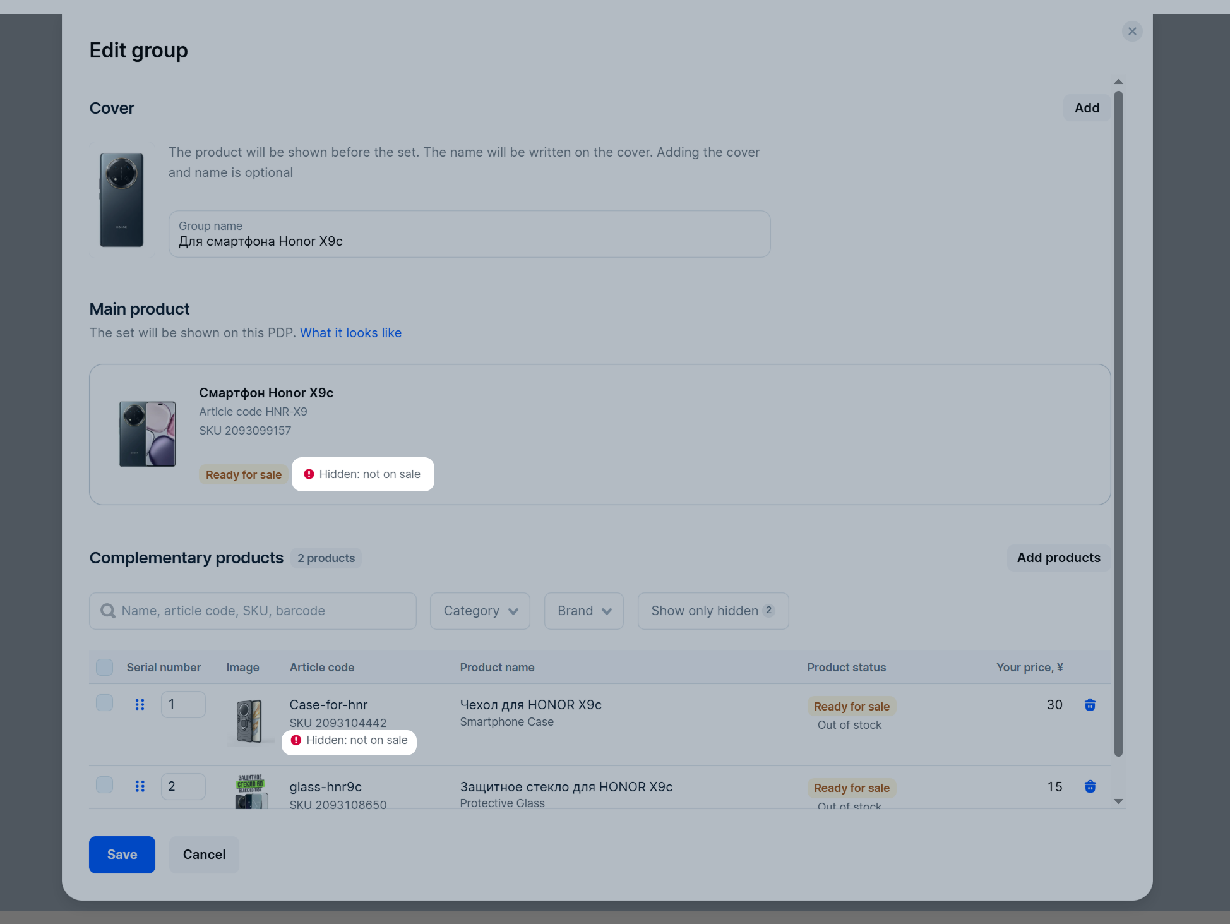Focus the product search field
1230x924 pixels.
pos(253,611)
